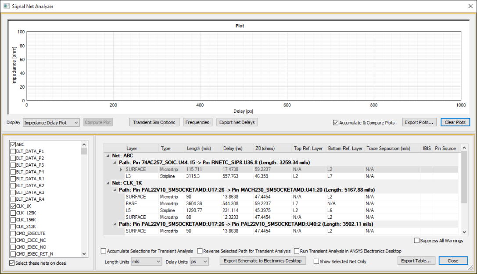Click the Clear Plots button
Viewport: 477px width, 274px height.
tap(455, 122)
